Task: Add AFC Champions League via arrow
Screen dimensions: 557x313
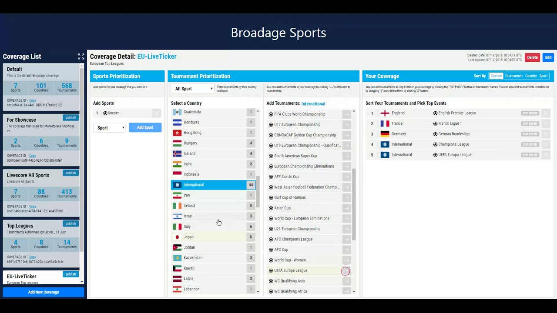Action: coord(346,240)
